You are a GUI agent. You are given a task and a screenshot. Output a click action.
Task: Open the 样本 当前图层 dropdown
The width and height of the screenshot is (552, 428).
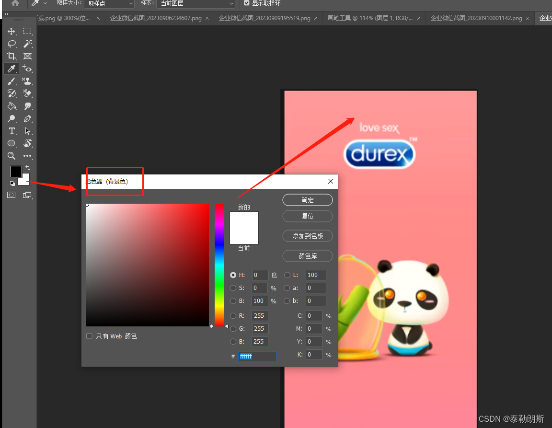point(195,3)
